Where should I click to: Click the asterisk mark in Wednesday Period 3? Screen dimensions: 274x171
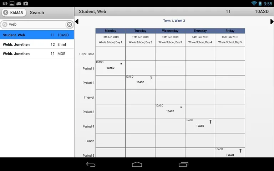coord(181,107)
